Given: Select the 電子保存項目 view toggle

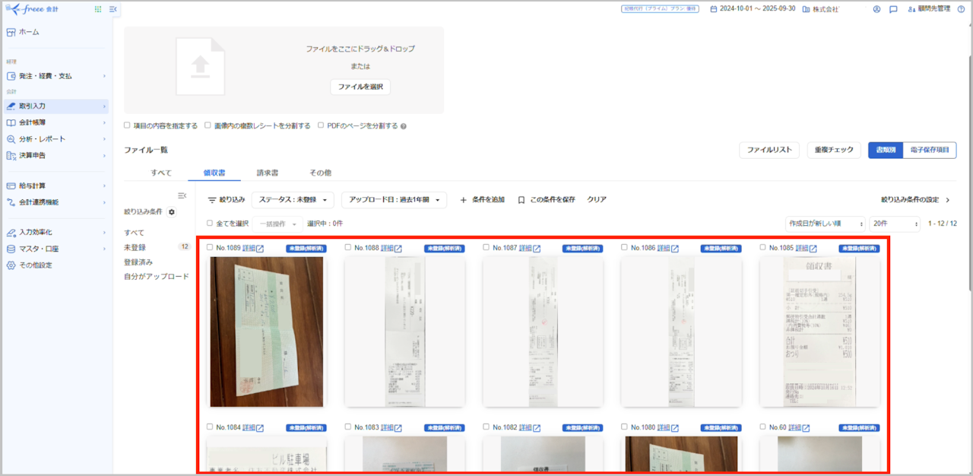Looking at the screenshot, I should tap(930, 150).
